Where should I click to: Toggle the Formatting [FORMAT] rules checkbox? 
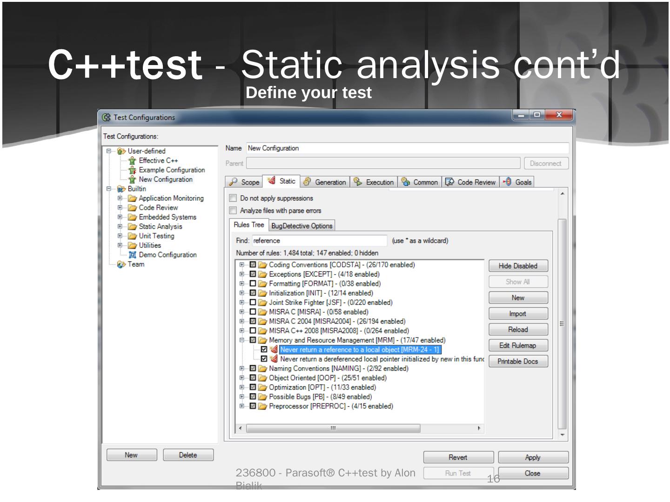253,284
